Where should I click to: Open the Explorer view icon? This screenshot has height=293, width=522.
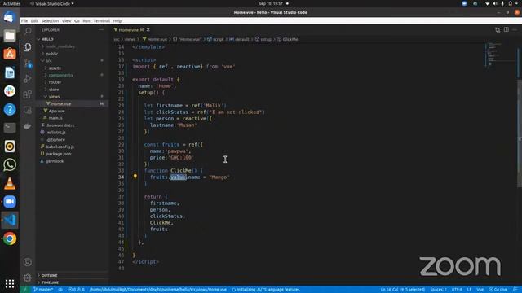pos(28,47)
